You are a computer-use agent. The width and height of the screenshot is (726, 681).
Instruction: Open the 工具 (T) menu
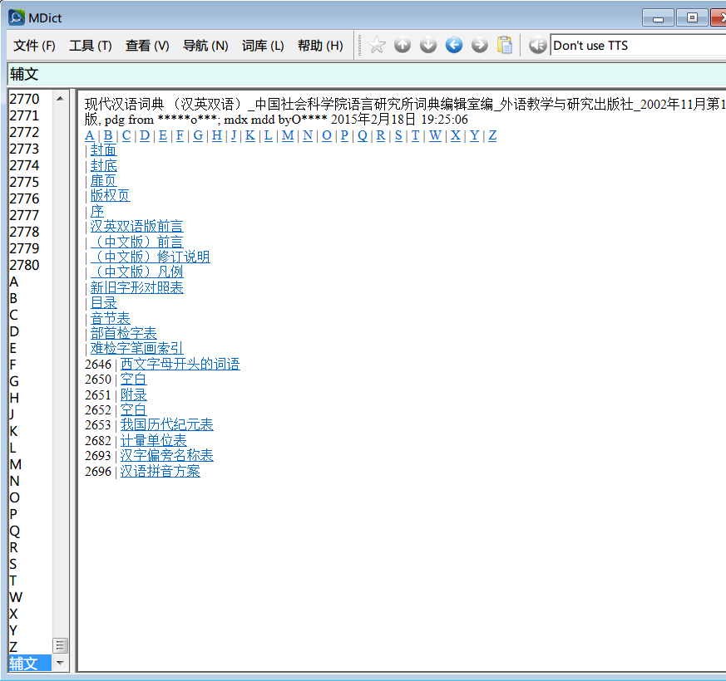coord(91,46)
